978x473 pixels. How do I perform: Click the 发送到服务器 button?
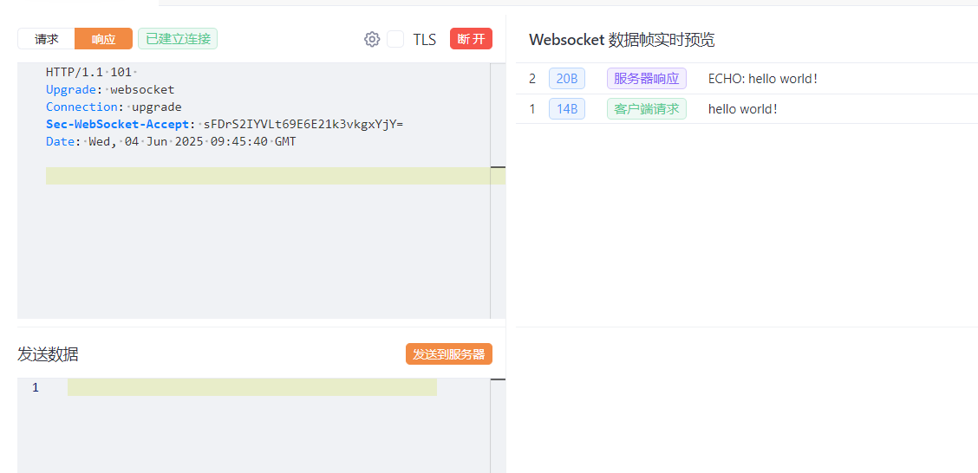click(x=449, y=354)
